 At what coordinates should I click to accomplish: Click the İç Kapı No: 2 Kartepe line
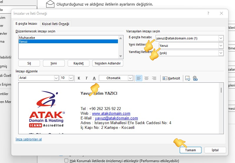107,127
